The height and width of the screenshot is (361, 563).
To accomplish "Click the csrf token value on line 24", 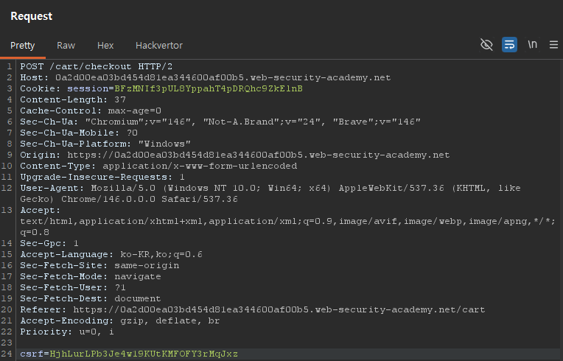I will (144, 354).
